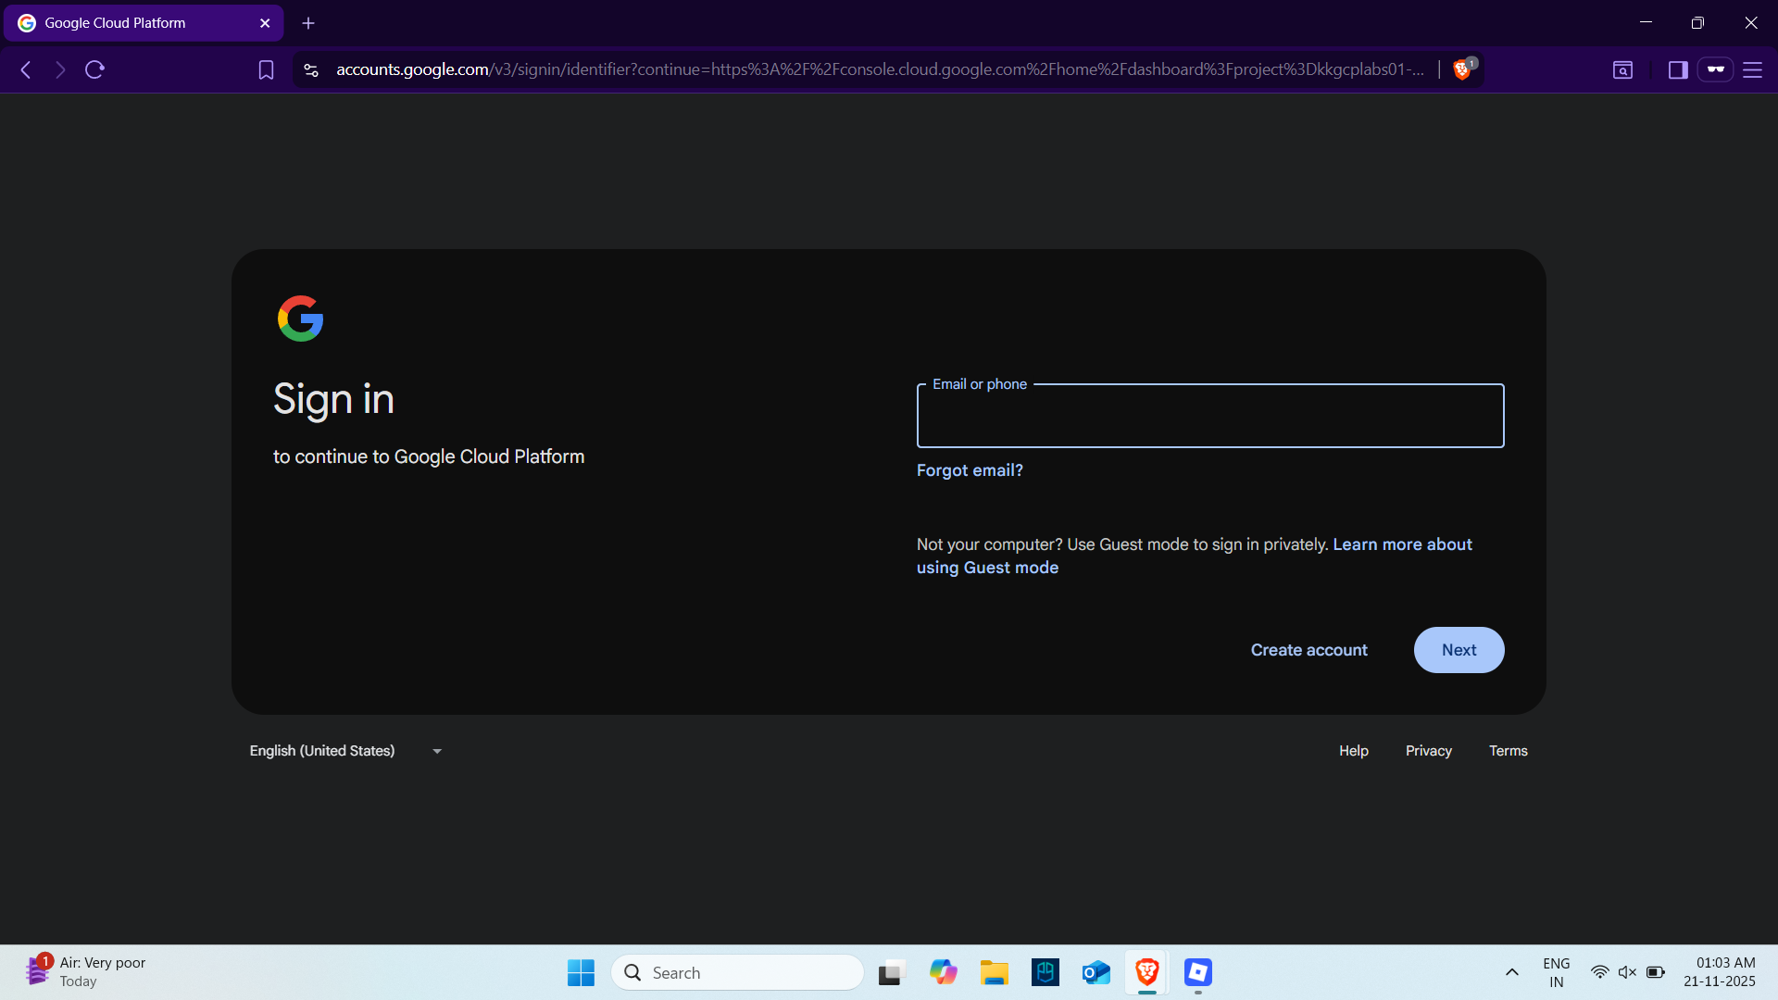Go back to previous page

point(26,69)
